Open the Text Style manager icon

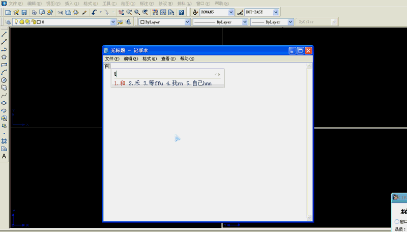tap(195, 12)
